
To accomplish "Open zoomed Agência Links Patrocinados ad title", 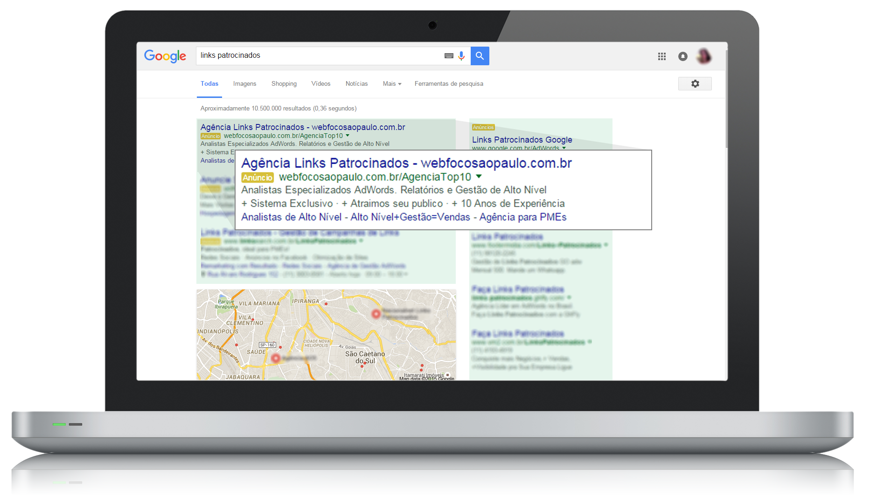I will point(406,163).
